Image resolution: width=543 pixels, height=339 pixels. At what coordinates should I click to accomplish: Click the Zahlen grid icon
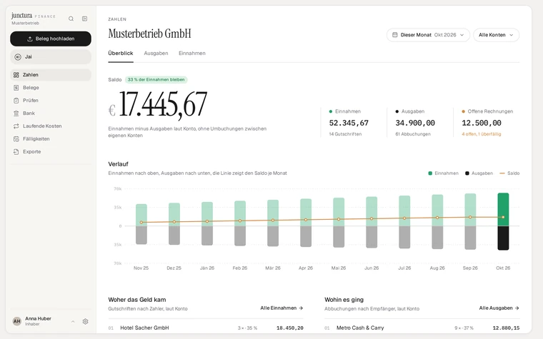(16, 75)
